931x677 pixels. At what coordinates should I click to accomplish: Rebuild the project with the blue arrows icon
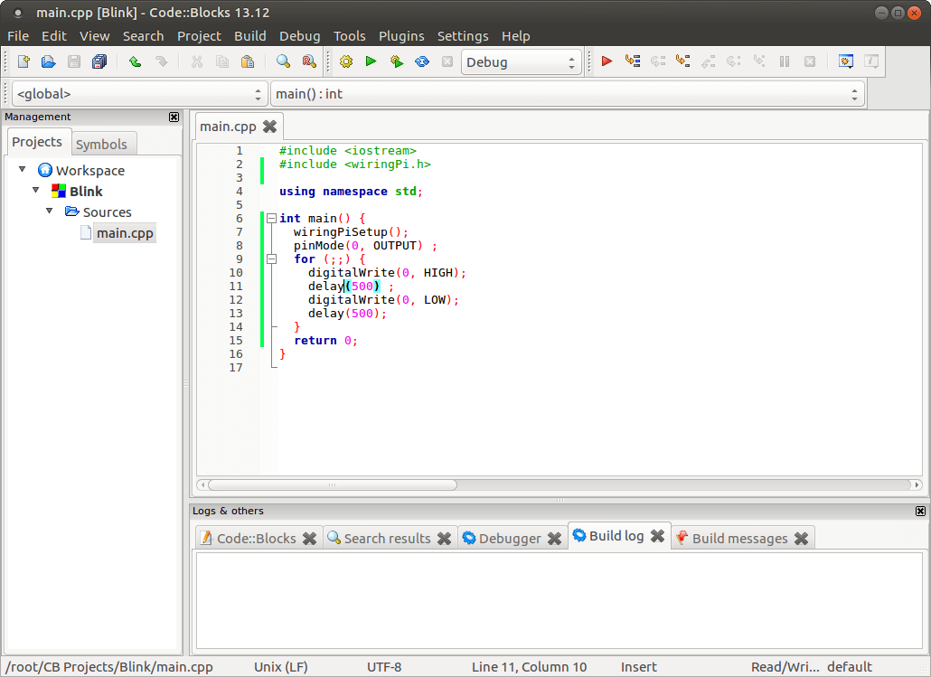click(422, 61)
